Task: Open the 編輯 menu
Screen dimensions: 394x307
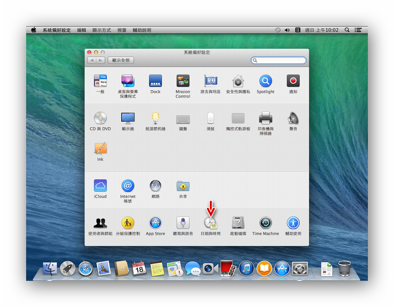Action: (x=81, y=30)
